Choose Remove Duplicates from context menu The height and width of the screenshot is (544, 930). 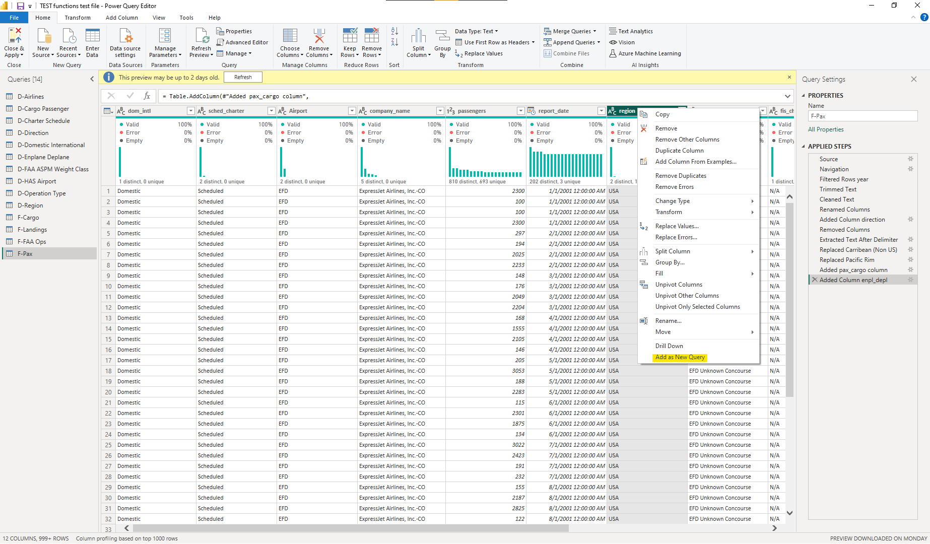[681, 176]
